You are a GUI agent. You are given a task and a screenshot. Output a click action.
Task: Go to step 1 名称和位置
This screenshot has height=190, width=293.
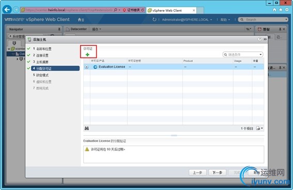[x=42, y=49]
